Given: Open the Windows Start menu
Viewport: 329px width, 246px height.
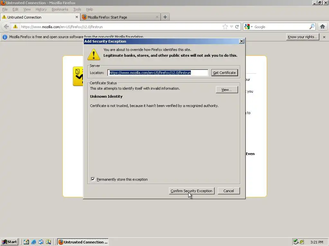Looking at the screenshot, I should click(x=9, y=242).
